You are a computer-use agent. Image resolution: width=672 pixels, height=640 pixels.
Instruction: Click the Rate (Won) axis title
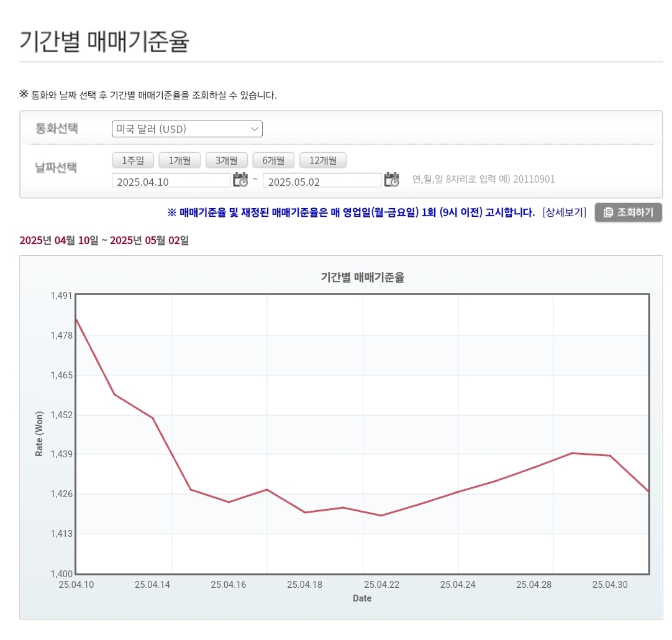[39, 434]
